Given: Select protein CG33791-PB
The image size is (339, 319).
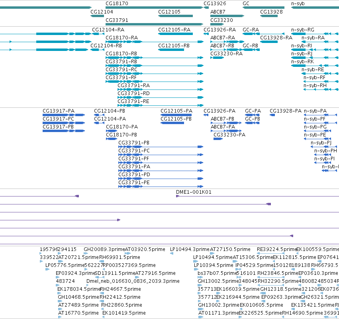Looking at the screenshot, I should [x=161, y=147].
